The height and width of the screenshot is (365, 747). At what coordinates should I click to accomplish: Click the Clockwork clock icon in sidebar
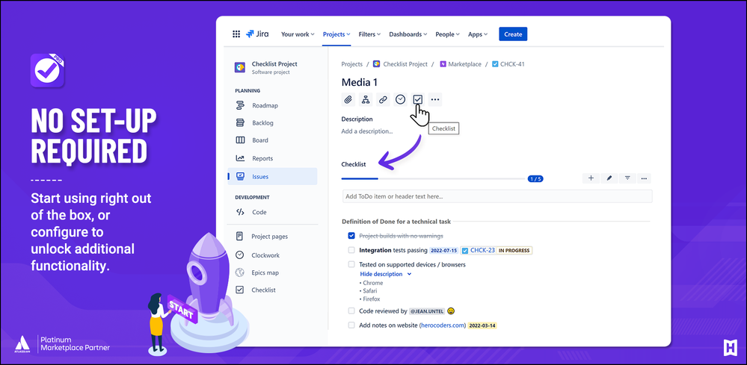click(240, 255)
